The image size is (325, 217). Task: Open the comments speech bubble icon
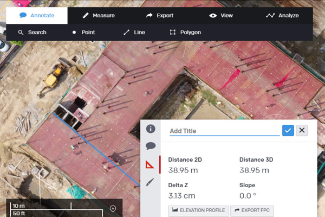coord(151,146)
